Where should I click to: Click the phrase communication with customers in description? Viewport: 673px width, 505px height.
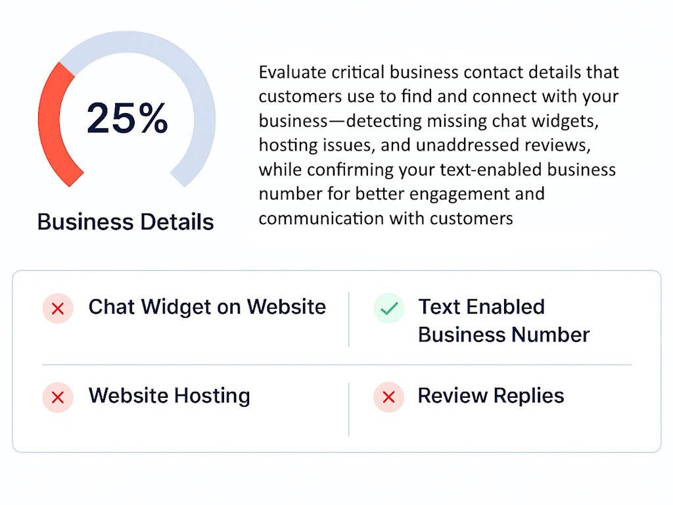coord(386,218)
